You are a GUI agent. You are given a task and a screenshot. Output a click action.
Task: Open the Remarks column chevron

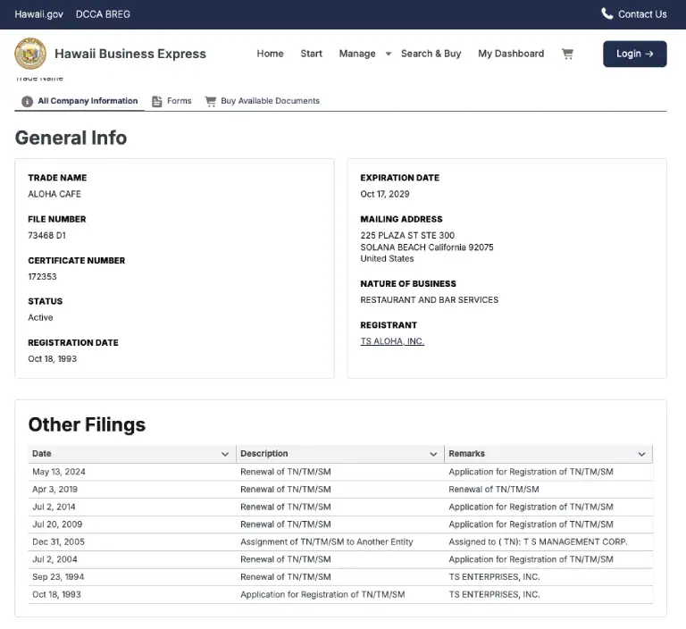pos(641,454)
